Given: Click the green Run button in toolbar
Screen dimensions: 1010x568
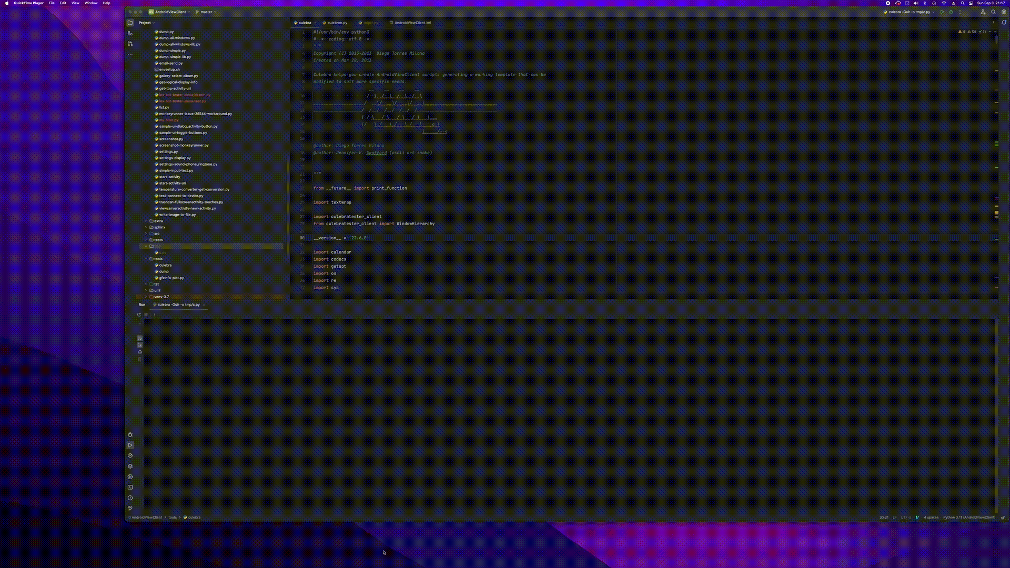Looking at the screenshot, I should 942,12.
